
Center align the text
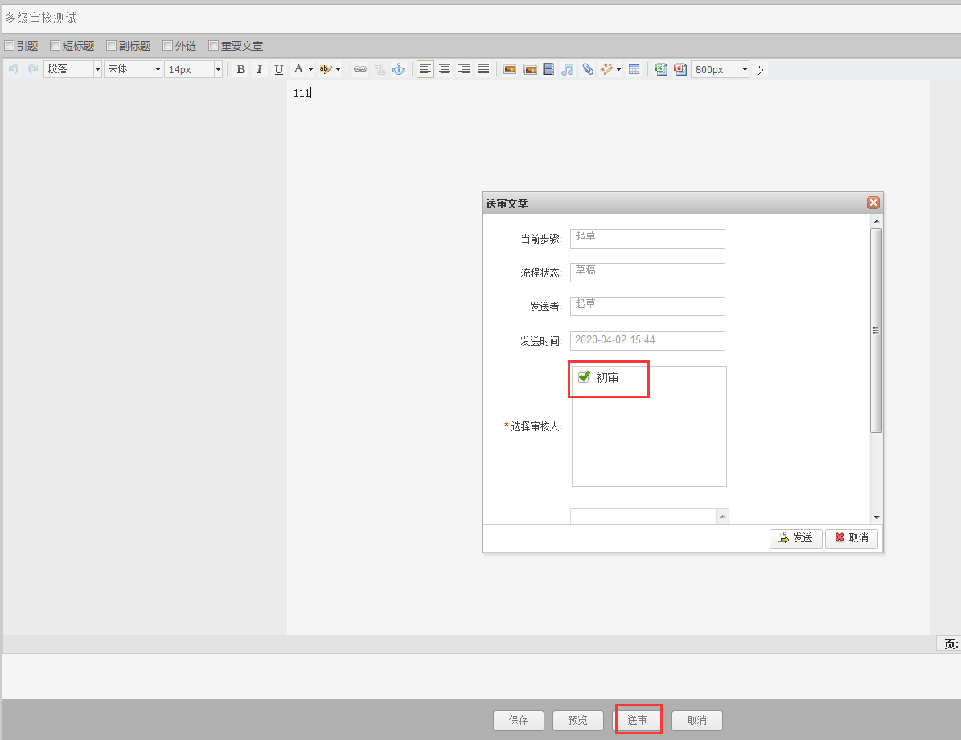[445, 70]
